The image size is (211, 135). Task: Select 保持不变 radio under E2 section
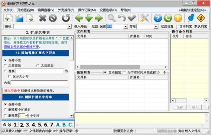click(5, 104)
